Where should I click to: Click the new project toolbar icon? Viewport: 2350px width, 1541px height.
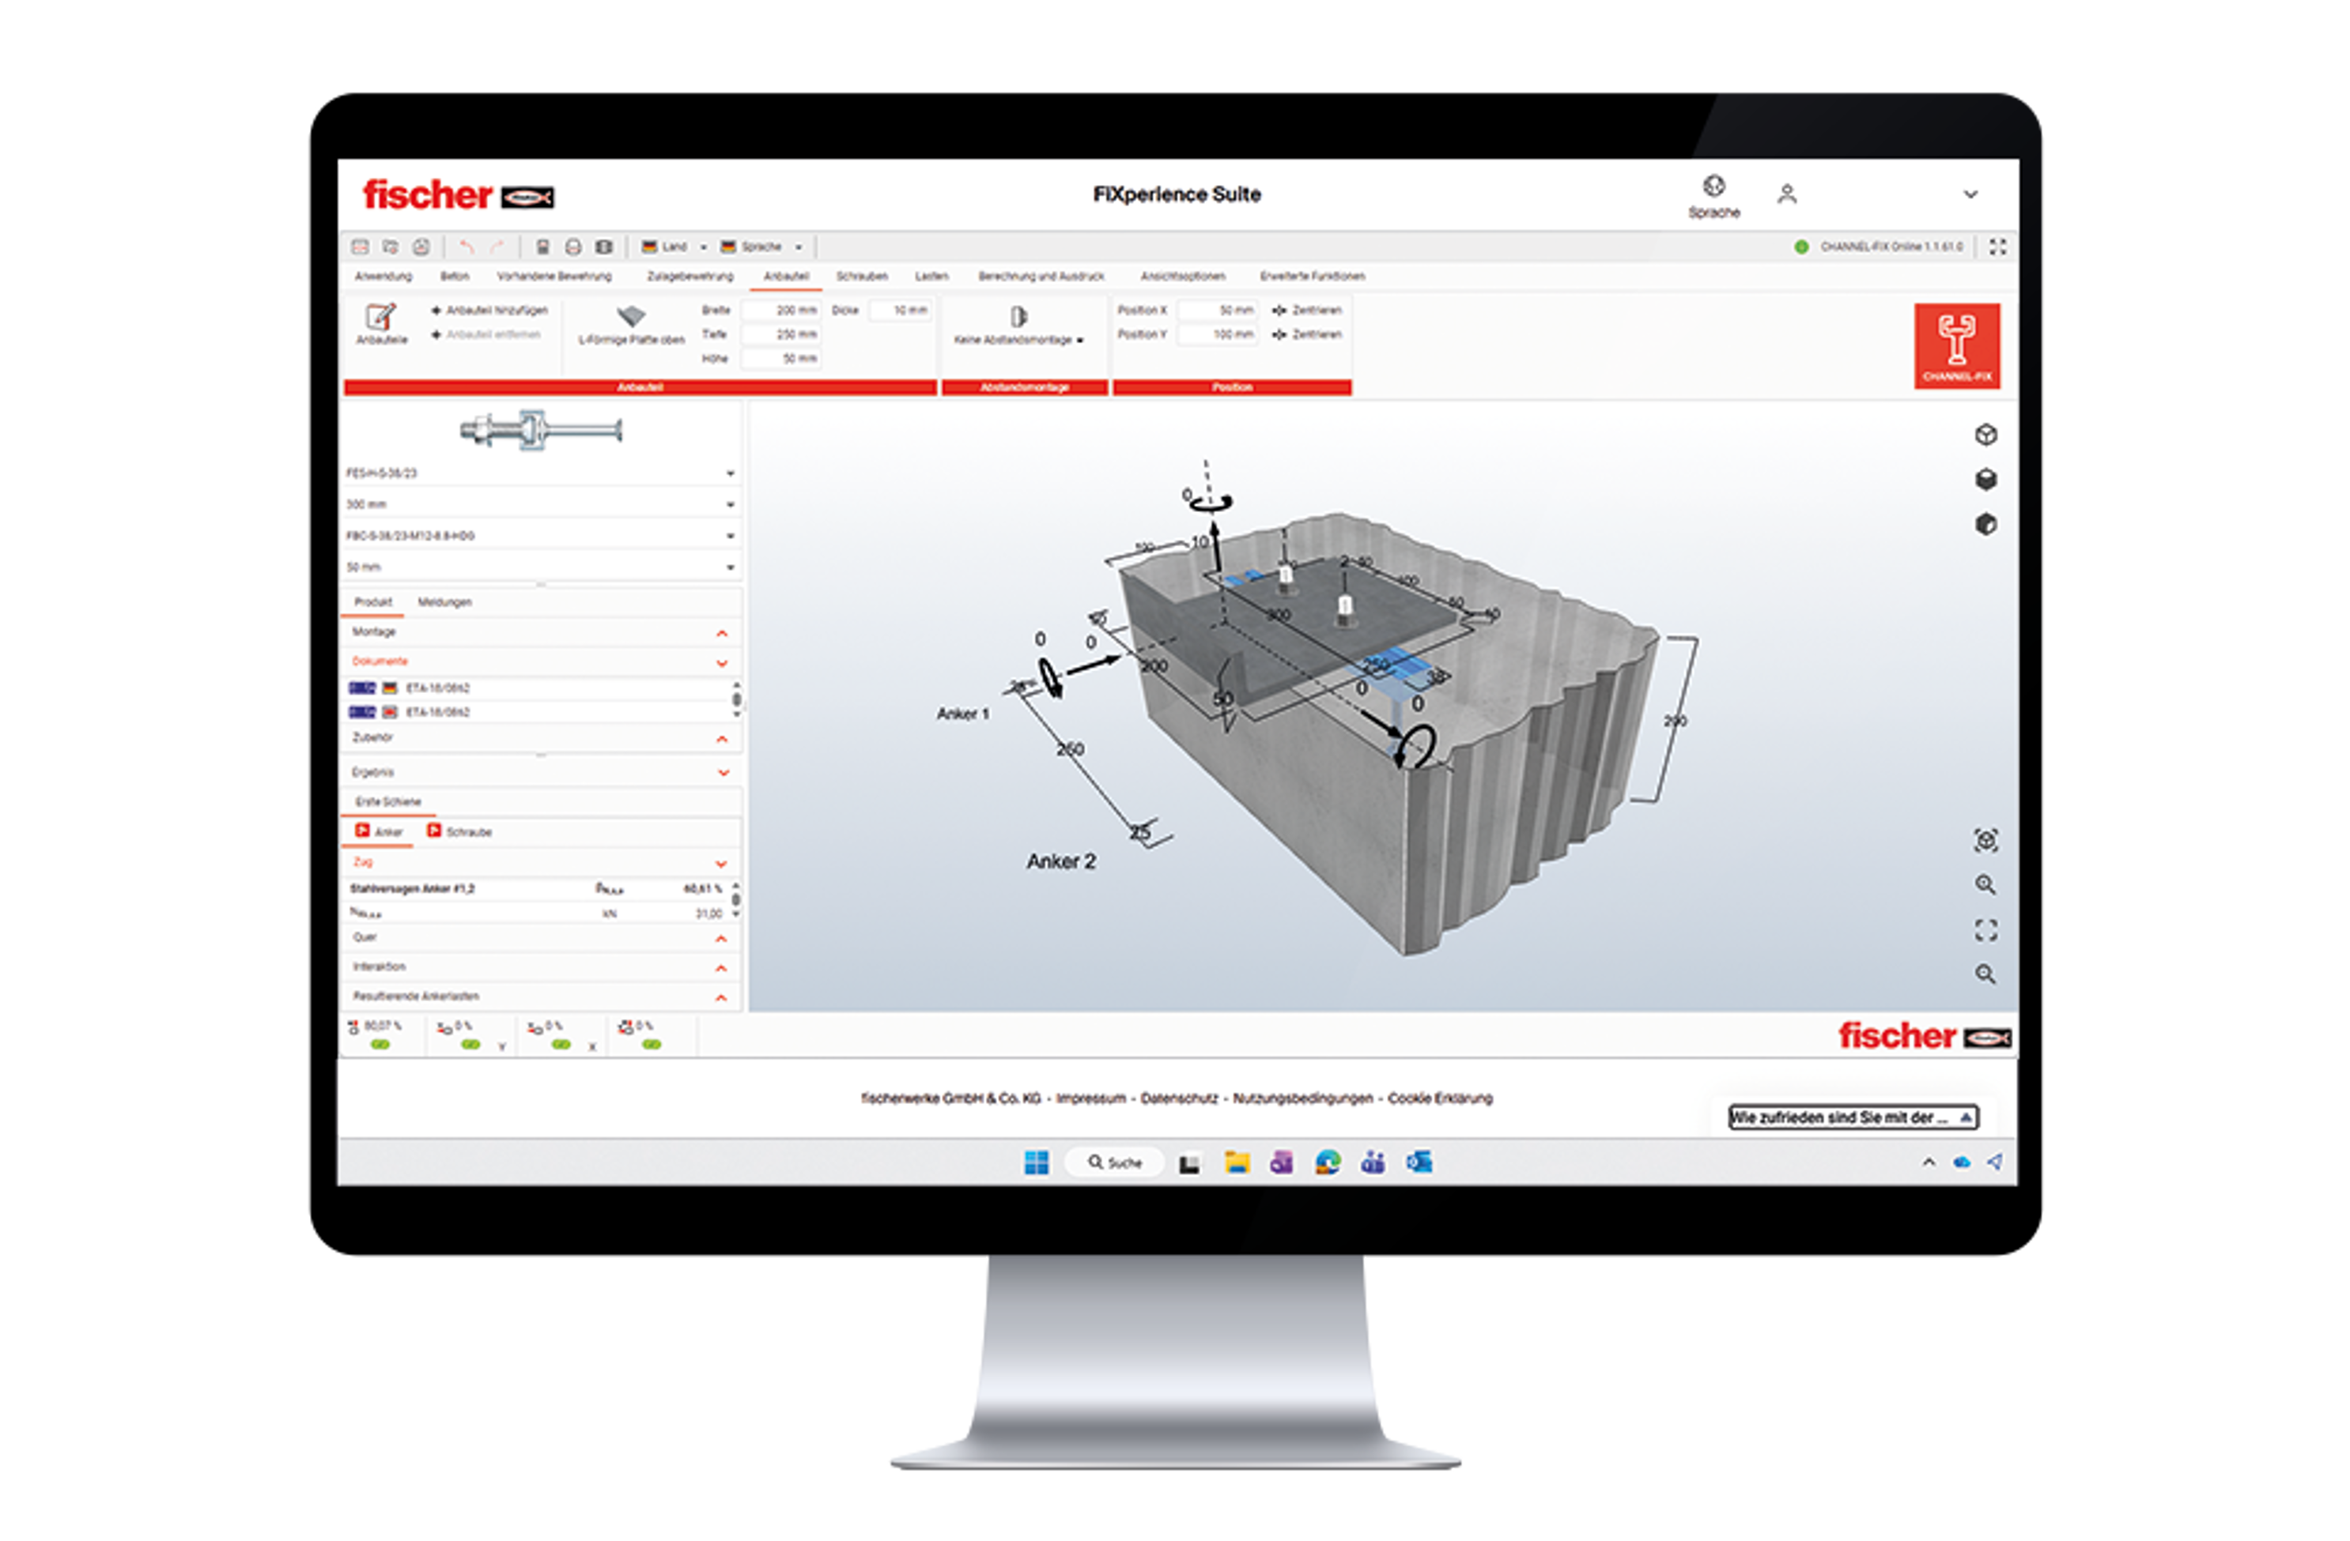click(361, 247)
